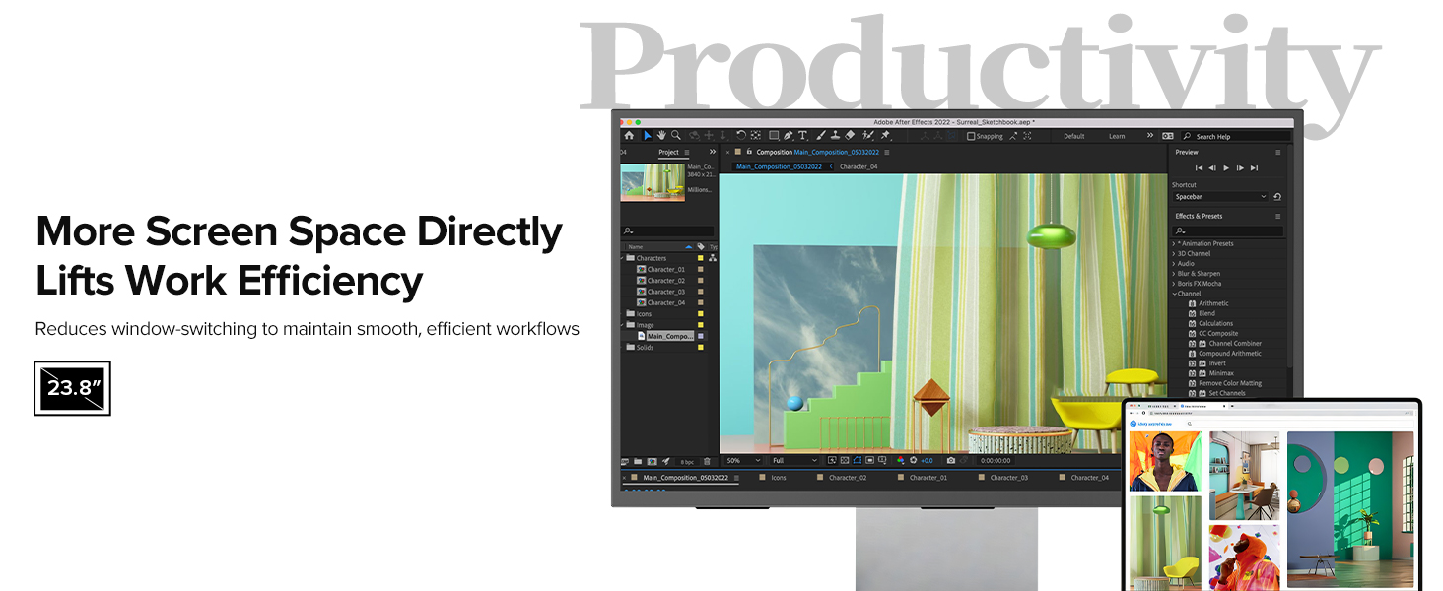Choose the Clone Stamp tool
The image size is (1443, 591).
[835, 136]
